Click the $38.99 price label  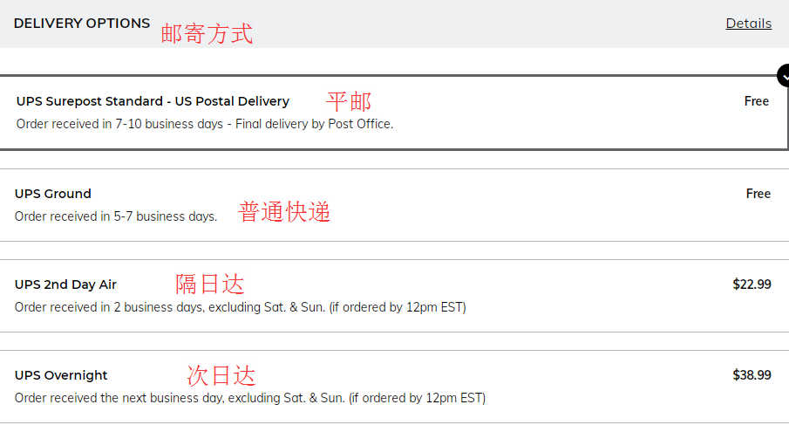click(752, 375)
